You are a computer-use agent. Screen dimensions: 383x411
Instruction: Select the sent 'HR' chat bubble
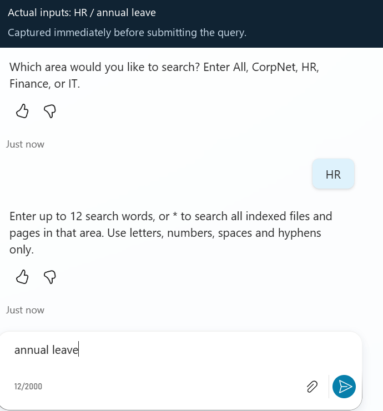[x=333, y=174]
